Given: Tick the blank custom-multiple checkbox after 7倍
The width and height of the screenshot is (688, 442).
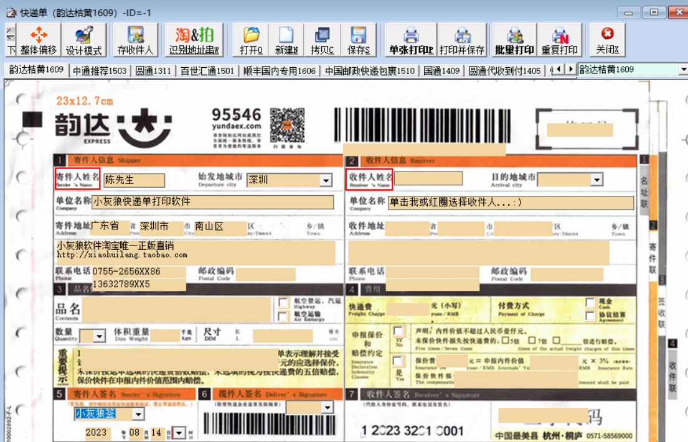Looking at the screenshot, I should 557,341.
